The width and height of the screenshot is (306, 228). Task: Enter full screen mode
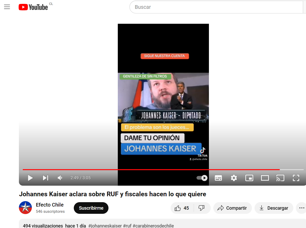coord(296,178)
